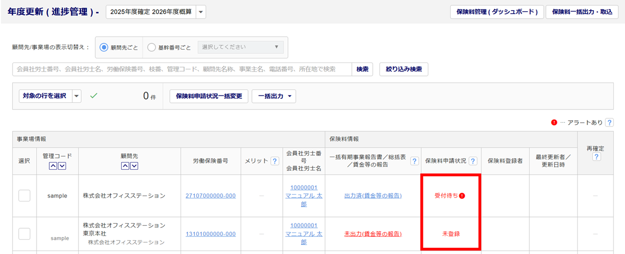Select the 基幹番号ごと radio button
Viewport: 625px width, 254px height.
(x=151, y=48)
